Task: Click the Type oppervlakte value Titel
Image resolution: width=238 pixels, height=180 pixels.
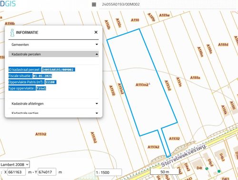Action: click(x=41, y=88)
